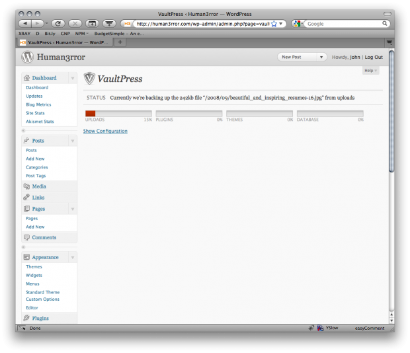Image resolution: width=410 pixels, height=353 pixels.
Task: Click the Posts pushpin icon
Action: (x=26, y=140)
